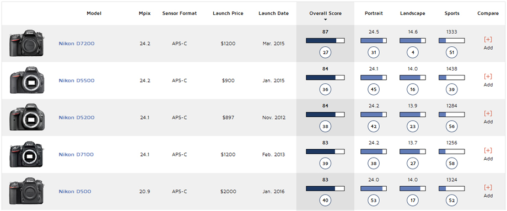Click the sports score bar for Nikon D7200
The image size is (507, 211).
point(452,40)
